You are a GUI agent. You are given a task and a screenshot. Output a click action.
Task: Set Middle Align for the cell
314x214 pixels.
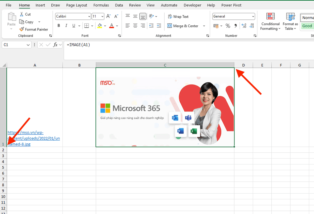(135, 16)
